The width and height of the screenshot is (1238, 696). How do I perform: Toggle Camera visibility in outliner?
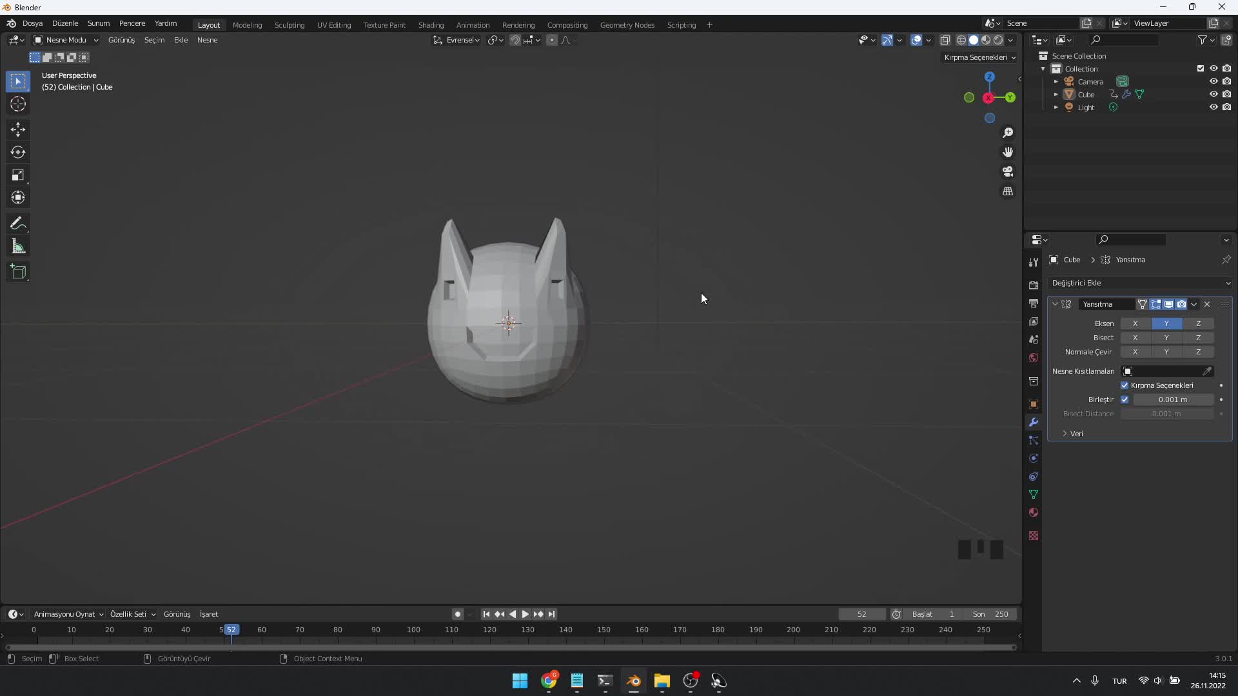pyautogui.click(x=1213, y=81)
